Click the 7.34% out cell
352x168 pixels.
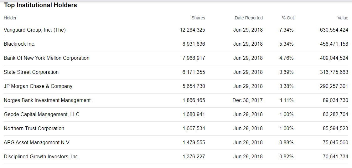pos(287,30)
